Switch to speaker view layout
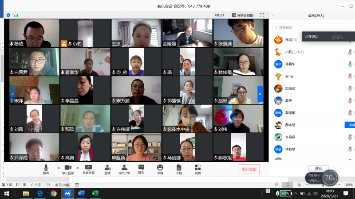This screenshot has height=199, width=355. (x=242, y=15)
